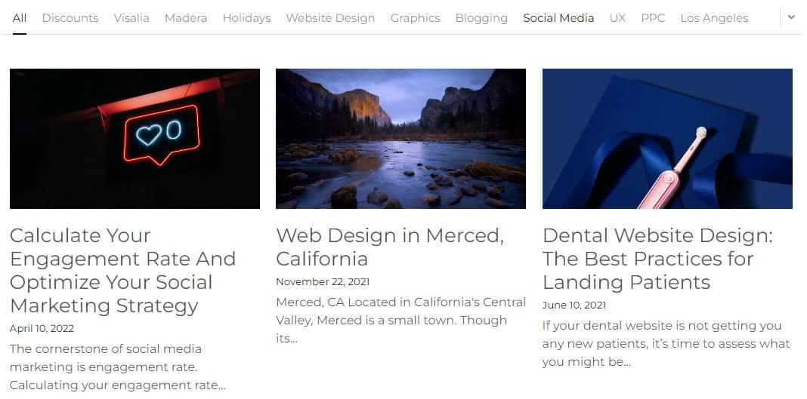Filter posts by Los Angeles
Viewport: 807px width, 399px height.
[714, 18]
